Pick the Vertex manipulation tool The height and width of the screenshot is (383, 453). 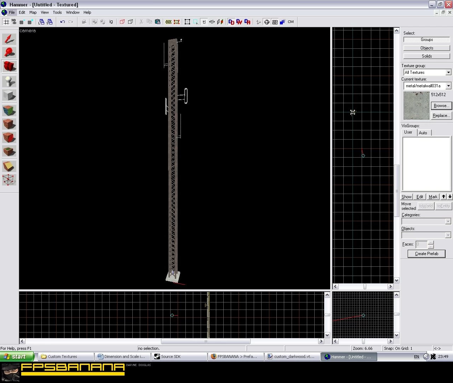10,180
